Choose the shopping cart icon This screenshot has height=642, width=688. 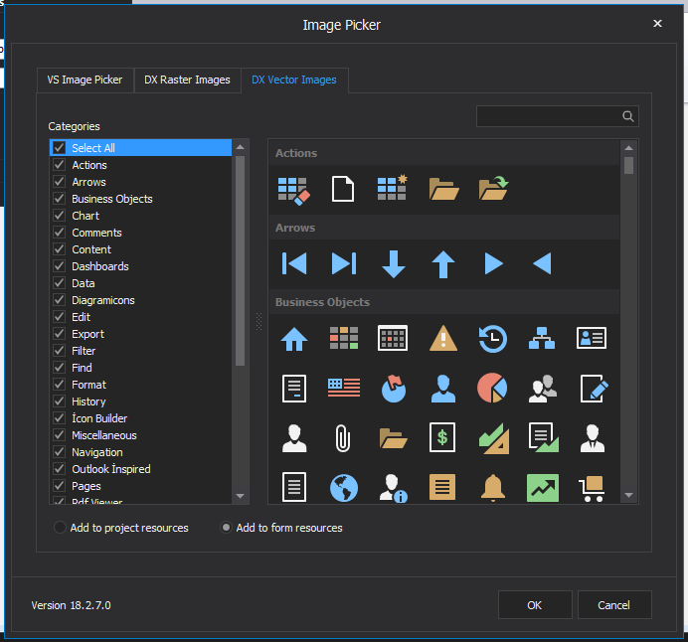click(x=592, y=488)
